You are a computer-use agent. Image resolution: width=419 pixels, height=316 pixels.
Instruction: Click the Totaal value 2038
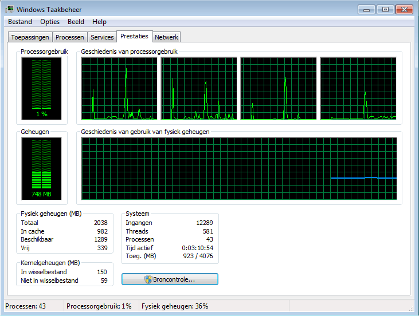[x=101, y=223]
